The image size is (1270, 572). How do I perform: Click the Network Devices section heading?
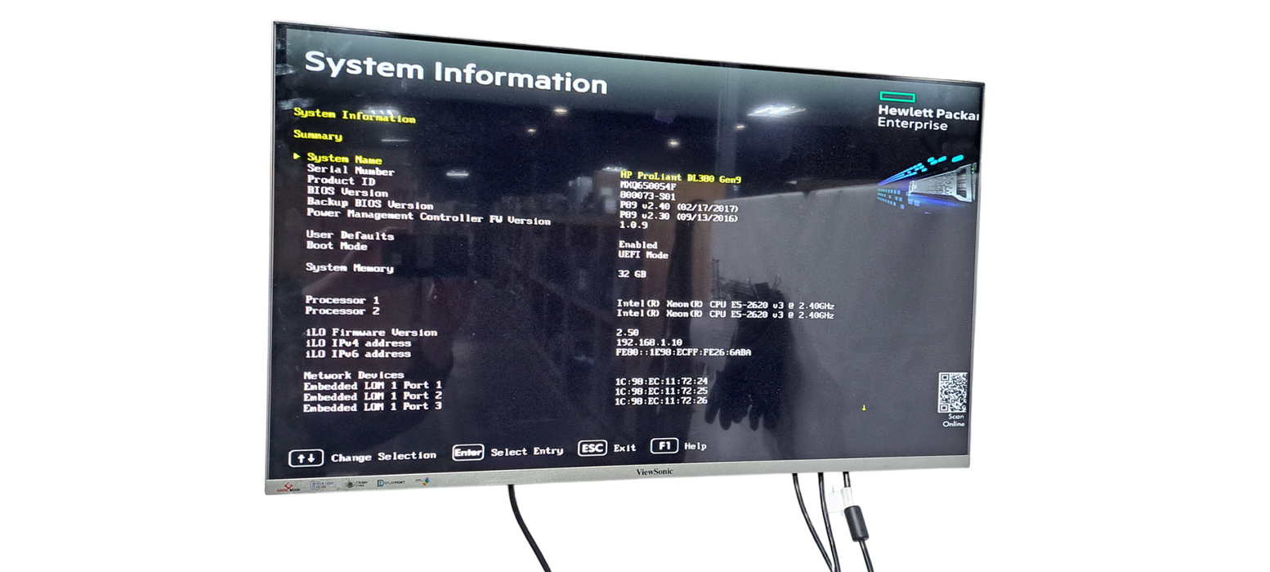click(353, 375)
